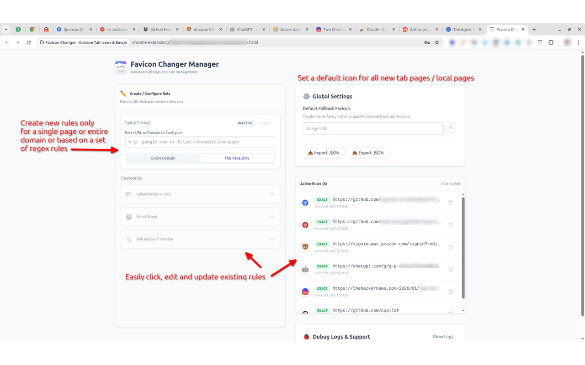Click the address bar URL
This screenshot has height=365, width=585.
195,42
